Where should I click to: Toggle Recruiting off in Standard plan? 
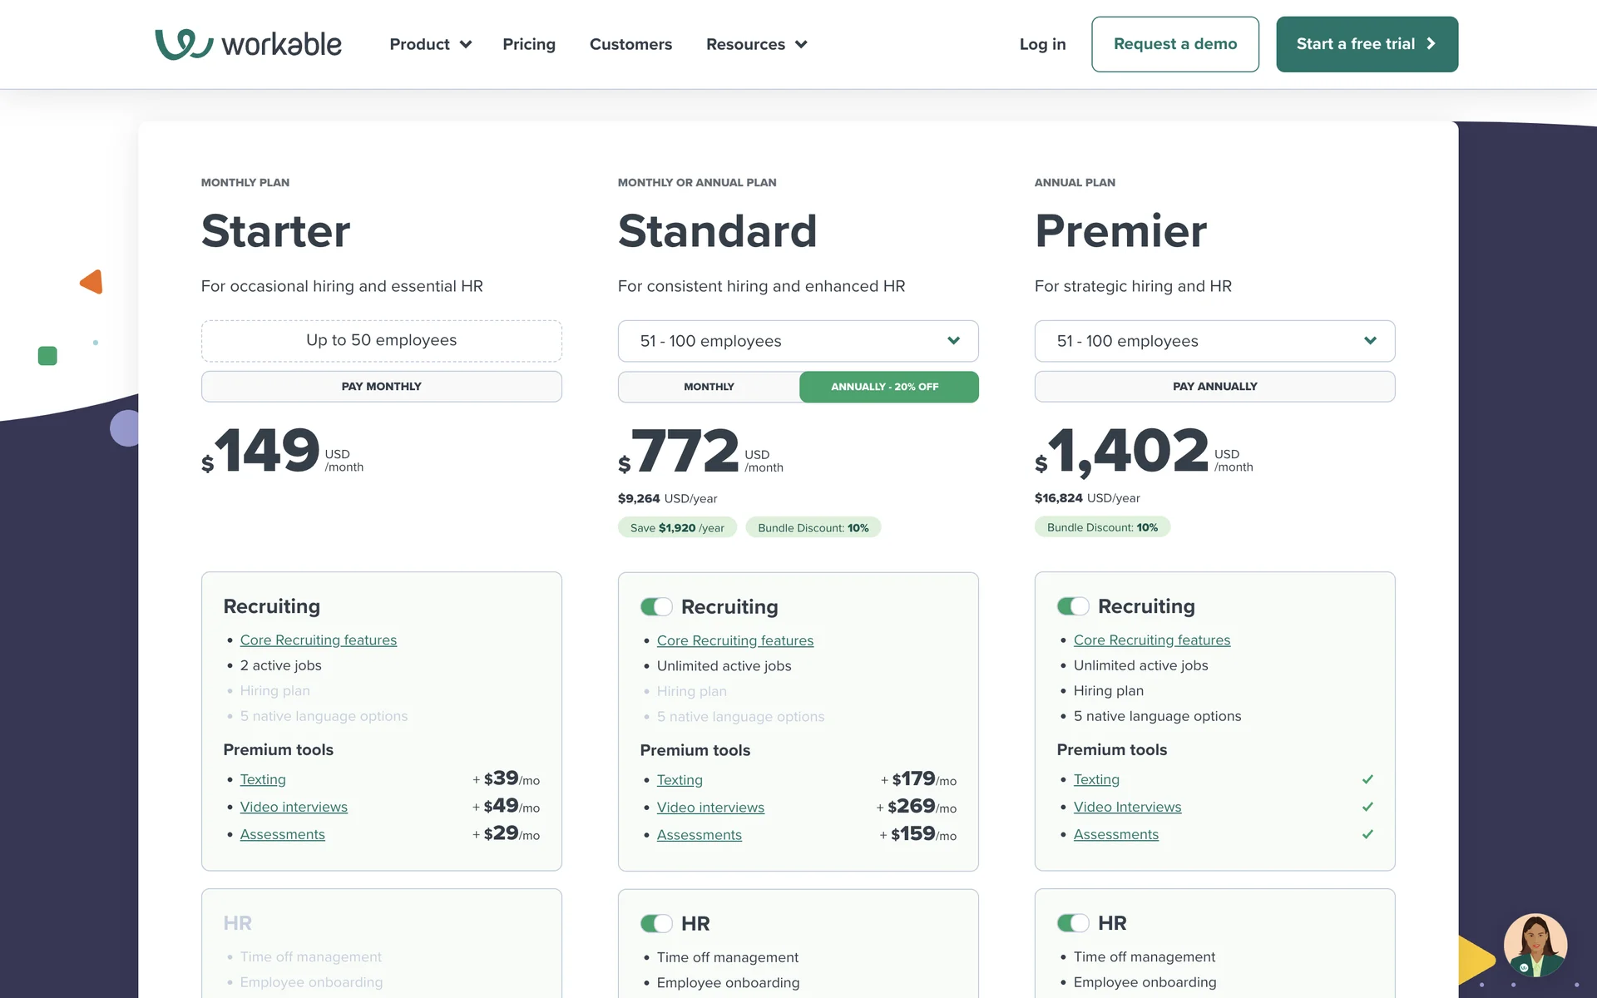[x=656, y=607]
